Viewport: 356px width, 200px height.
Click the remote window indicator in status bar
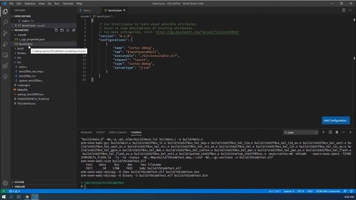4,191
